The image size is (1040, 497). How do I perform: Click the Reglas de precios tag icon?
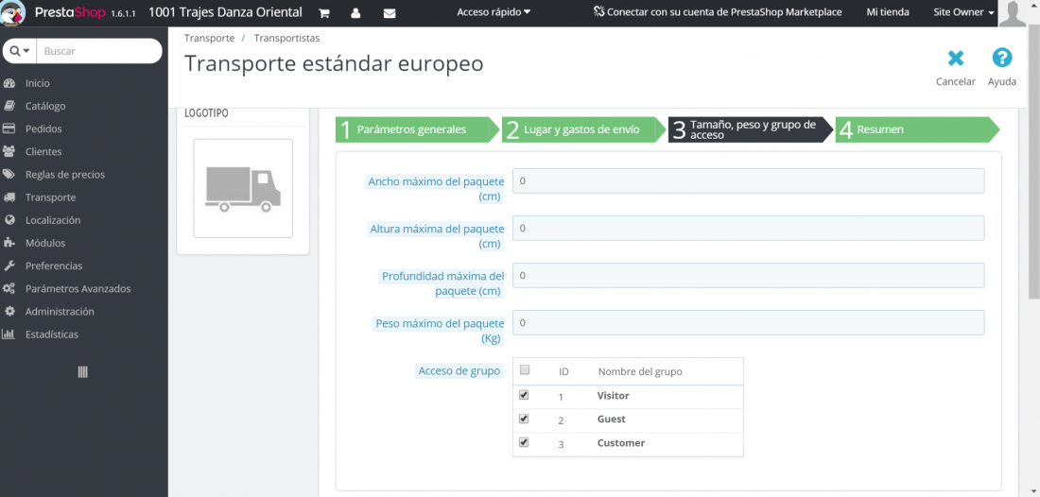[9, 174]
